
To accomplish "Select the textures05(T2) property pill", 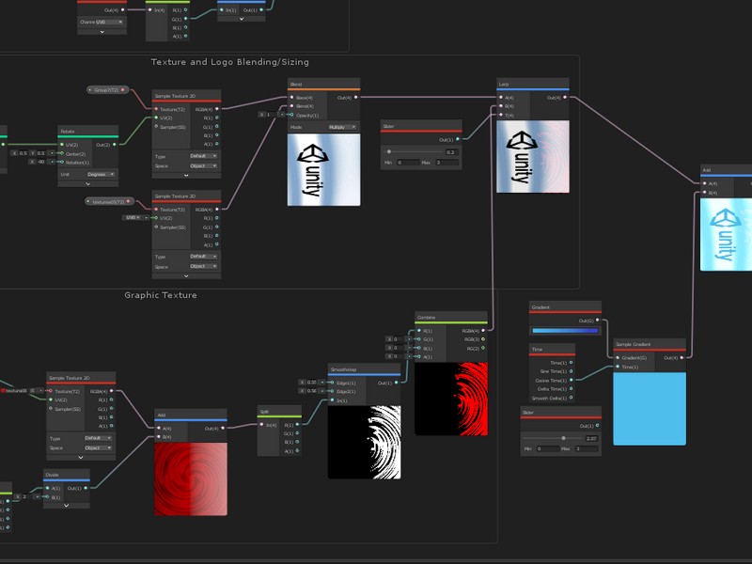I will point(108,200).
